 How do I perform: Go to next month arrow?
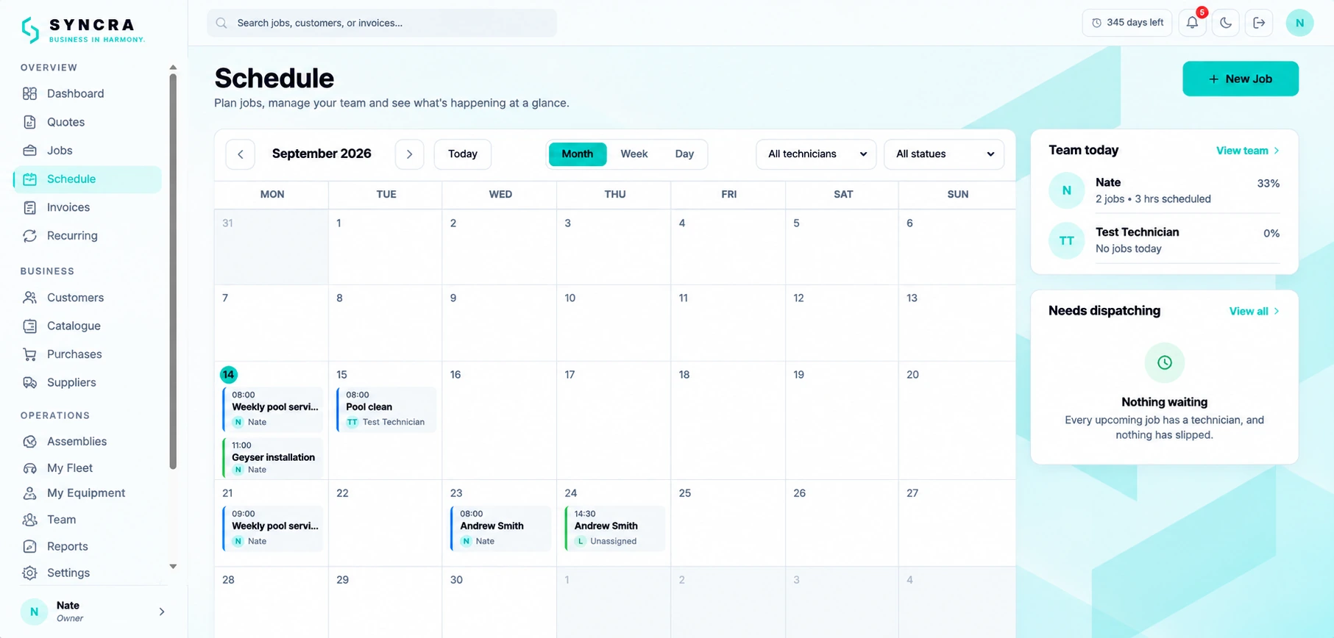click(409, 154)
